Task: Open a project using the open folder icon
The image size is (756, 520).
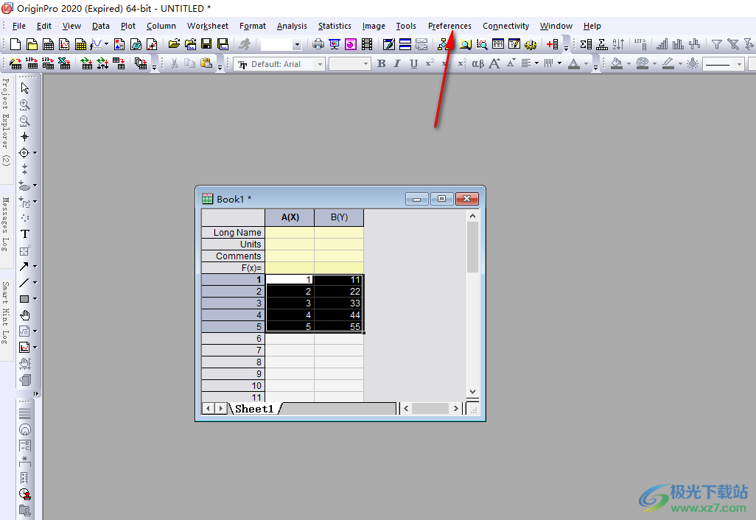Action: coord(174,44)
